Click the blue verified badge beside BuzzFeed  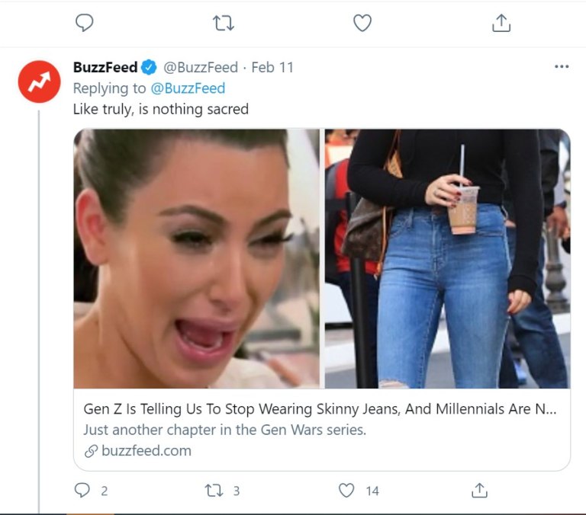[x=150, y=68]
